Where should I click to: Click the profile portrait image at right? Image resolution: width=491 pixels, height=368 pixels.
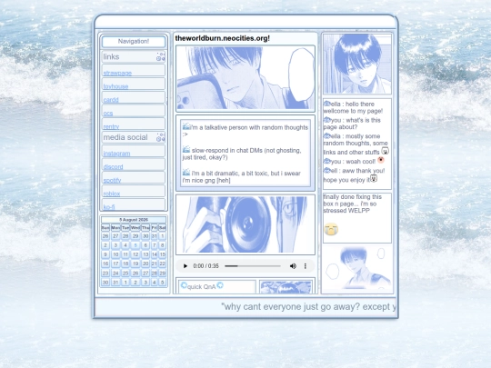point(357,64)
